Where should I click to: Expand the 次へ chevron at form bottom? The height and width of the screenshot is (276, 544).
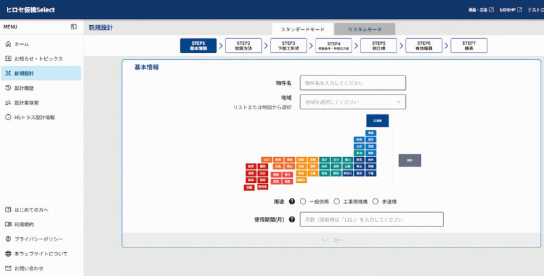coord(332,240)
